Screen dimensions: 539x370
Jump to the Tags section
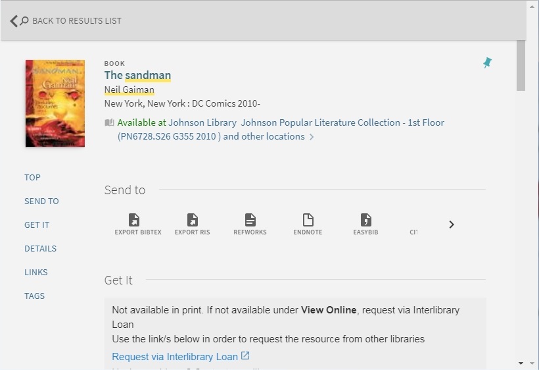pos(35,296)
